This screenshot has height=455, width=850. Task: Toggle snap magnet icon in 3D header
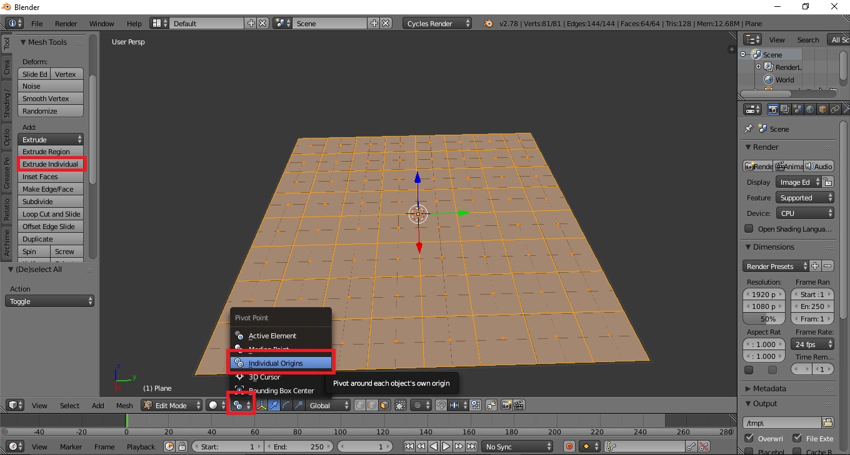coord(441,405)
